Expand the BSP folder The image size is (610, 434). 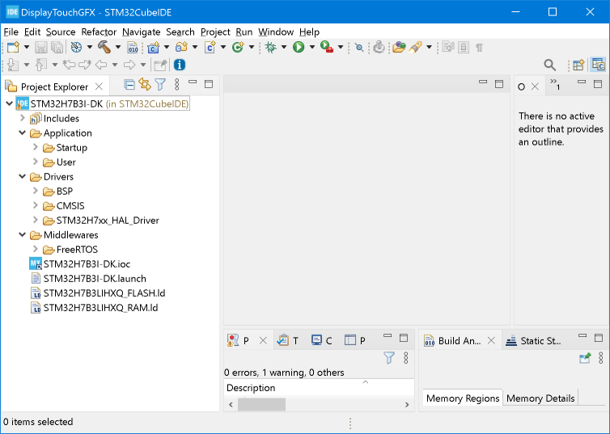(36, 191)
